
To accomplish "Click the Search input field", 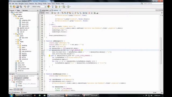I will point(153,4).
